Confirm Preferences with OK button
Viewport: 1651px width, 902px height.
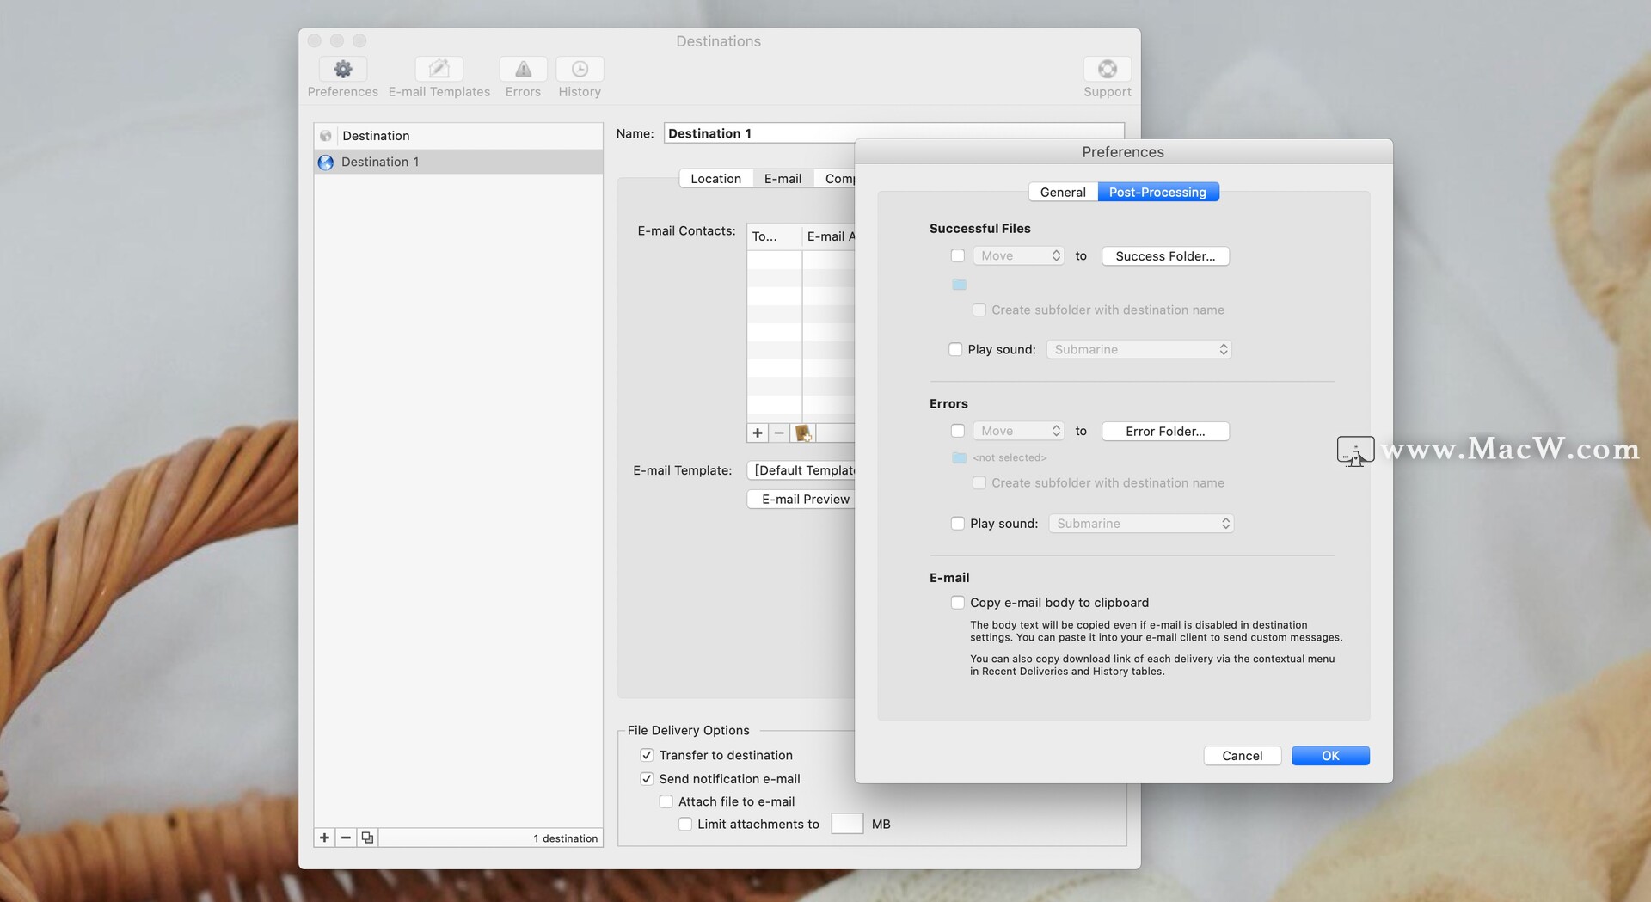1330,755
